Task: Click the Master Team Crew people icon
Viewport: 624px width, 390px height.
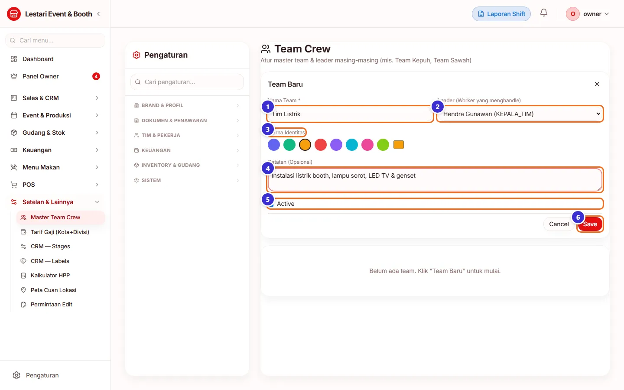Action: click(x=23, y=218)
